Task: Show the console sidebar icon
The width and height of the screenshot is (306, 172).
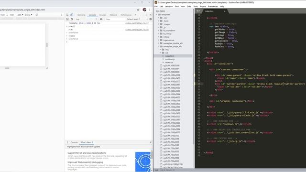Action: click(x=67, y=19)
